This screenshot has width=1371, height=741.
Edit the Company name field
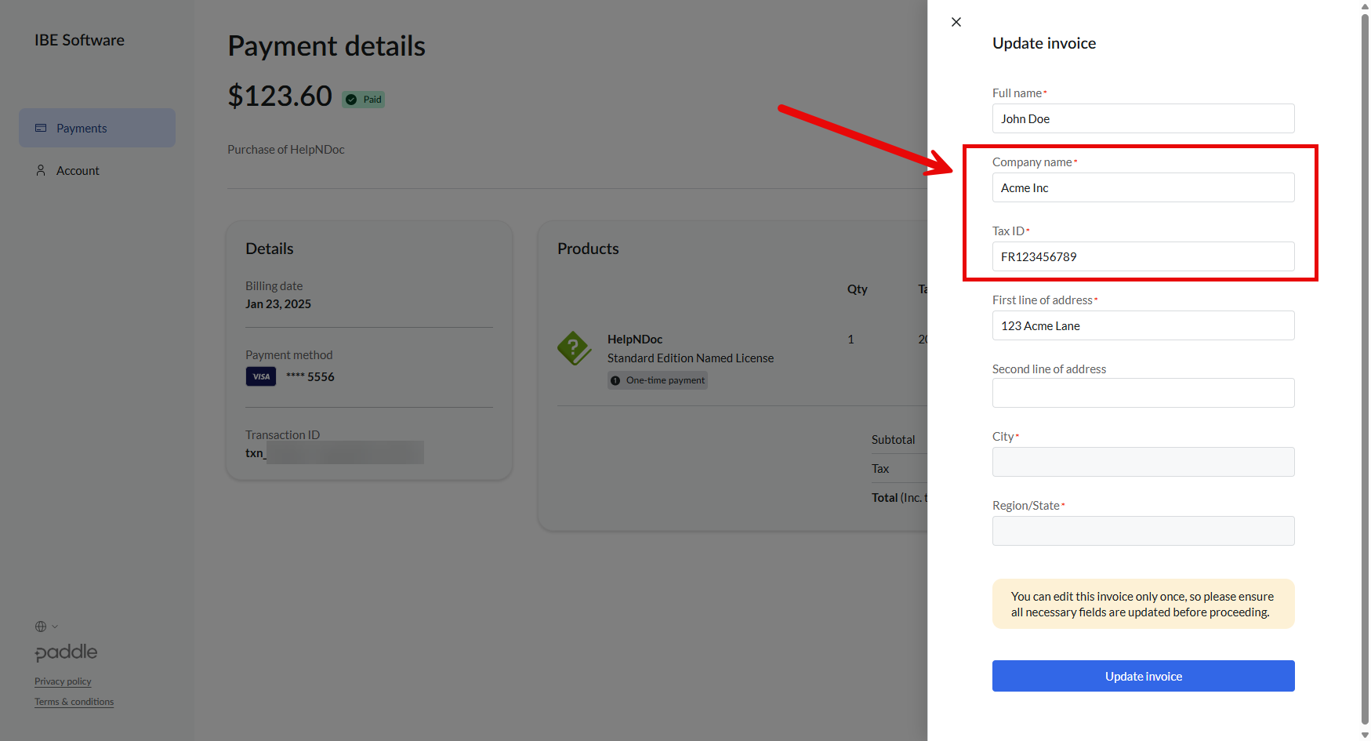pyautogui.click(x=1143, y=187)
